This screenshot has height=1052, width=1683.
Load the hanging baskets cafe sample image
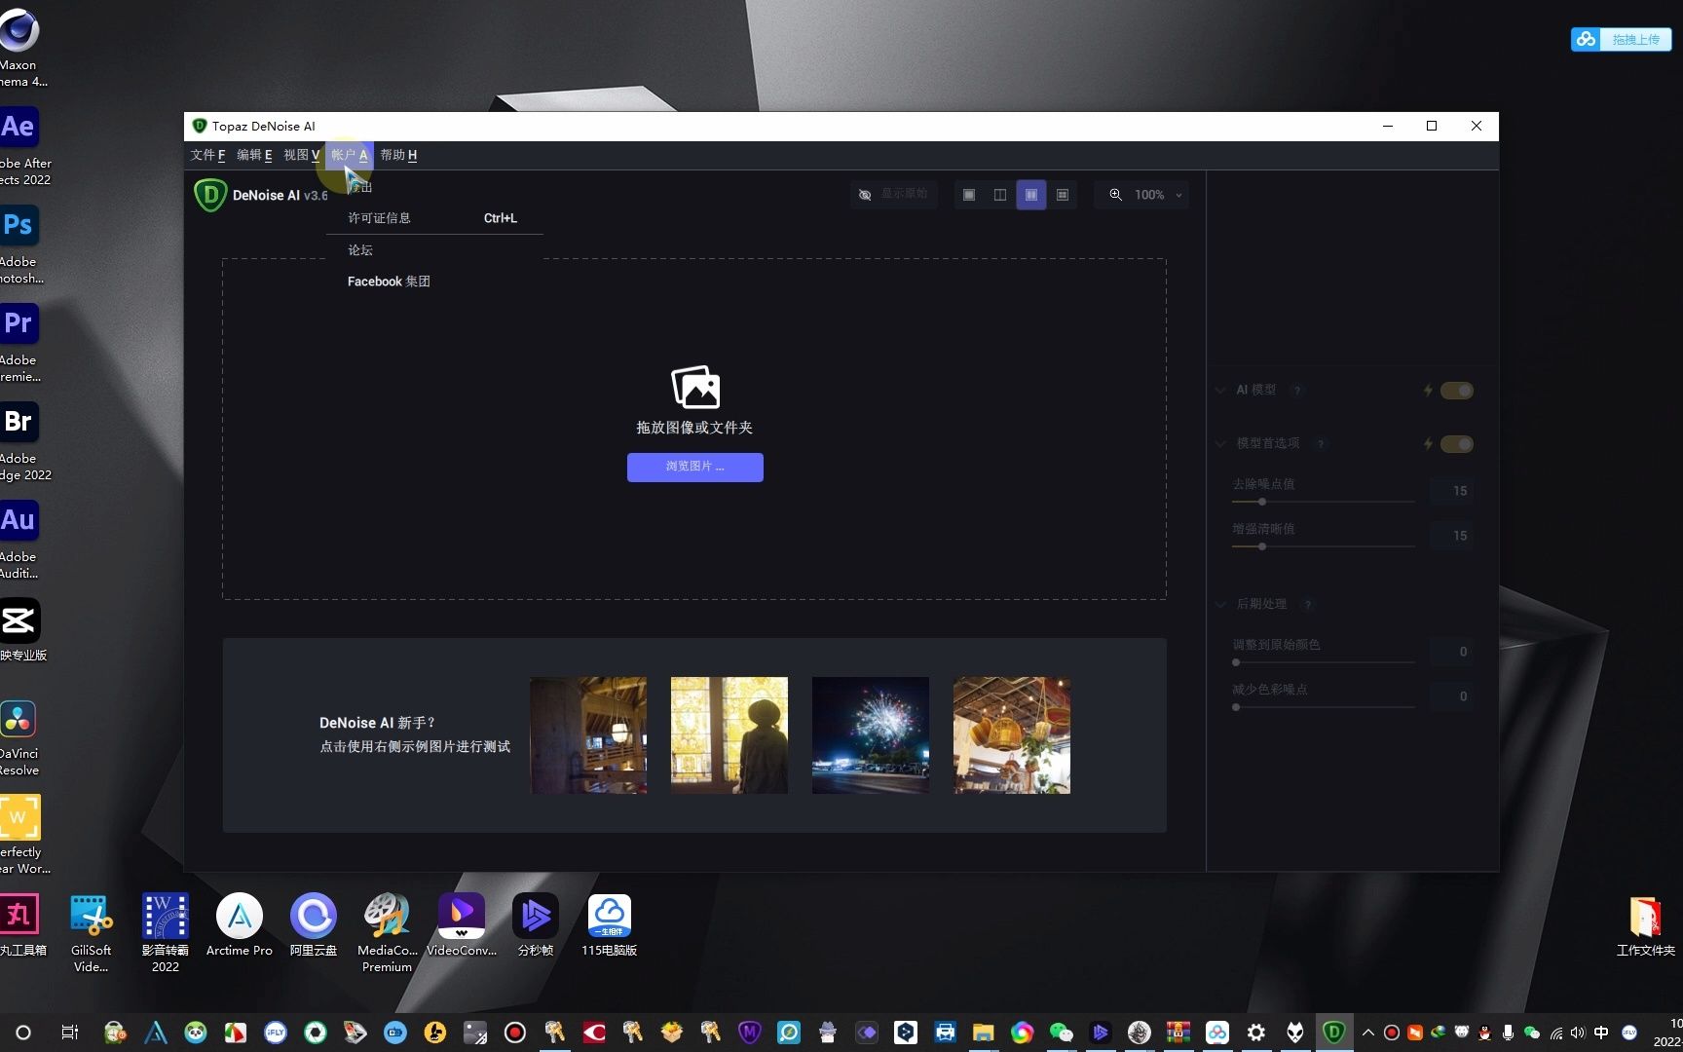click(x=1012, y=735)
